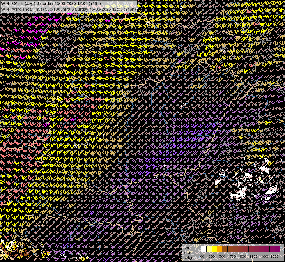Click the WRF Wind shear title line
285x262 pixels.
(x=68, y=9)
